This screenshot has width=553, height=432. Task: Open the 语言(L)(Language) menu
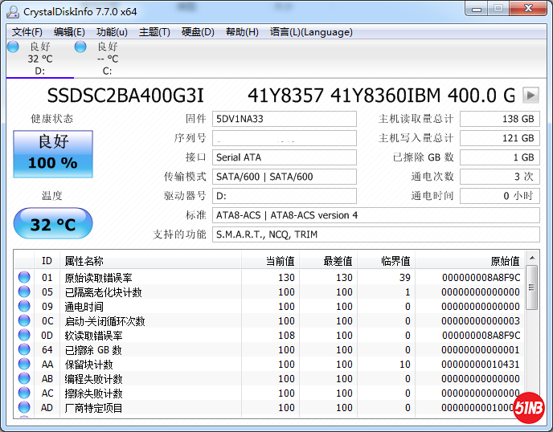coord(311,32)
